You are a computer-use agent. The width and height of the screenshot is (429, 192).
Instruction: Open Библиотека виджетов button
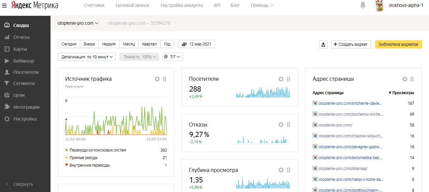pyautogui.click(x=399, y=44)
